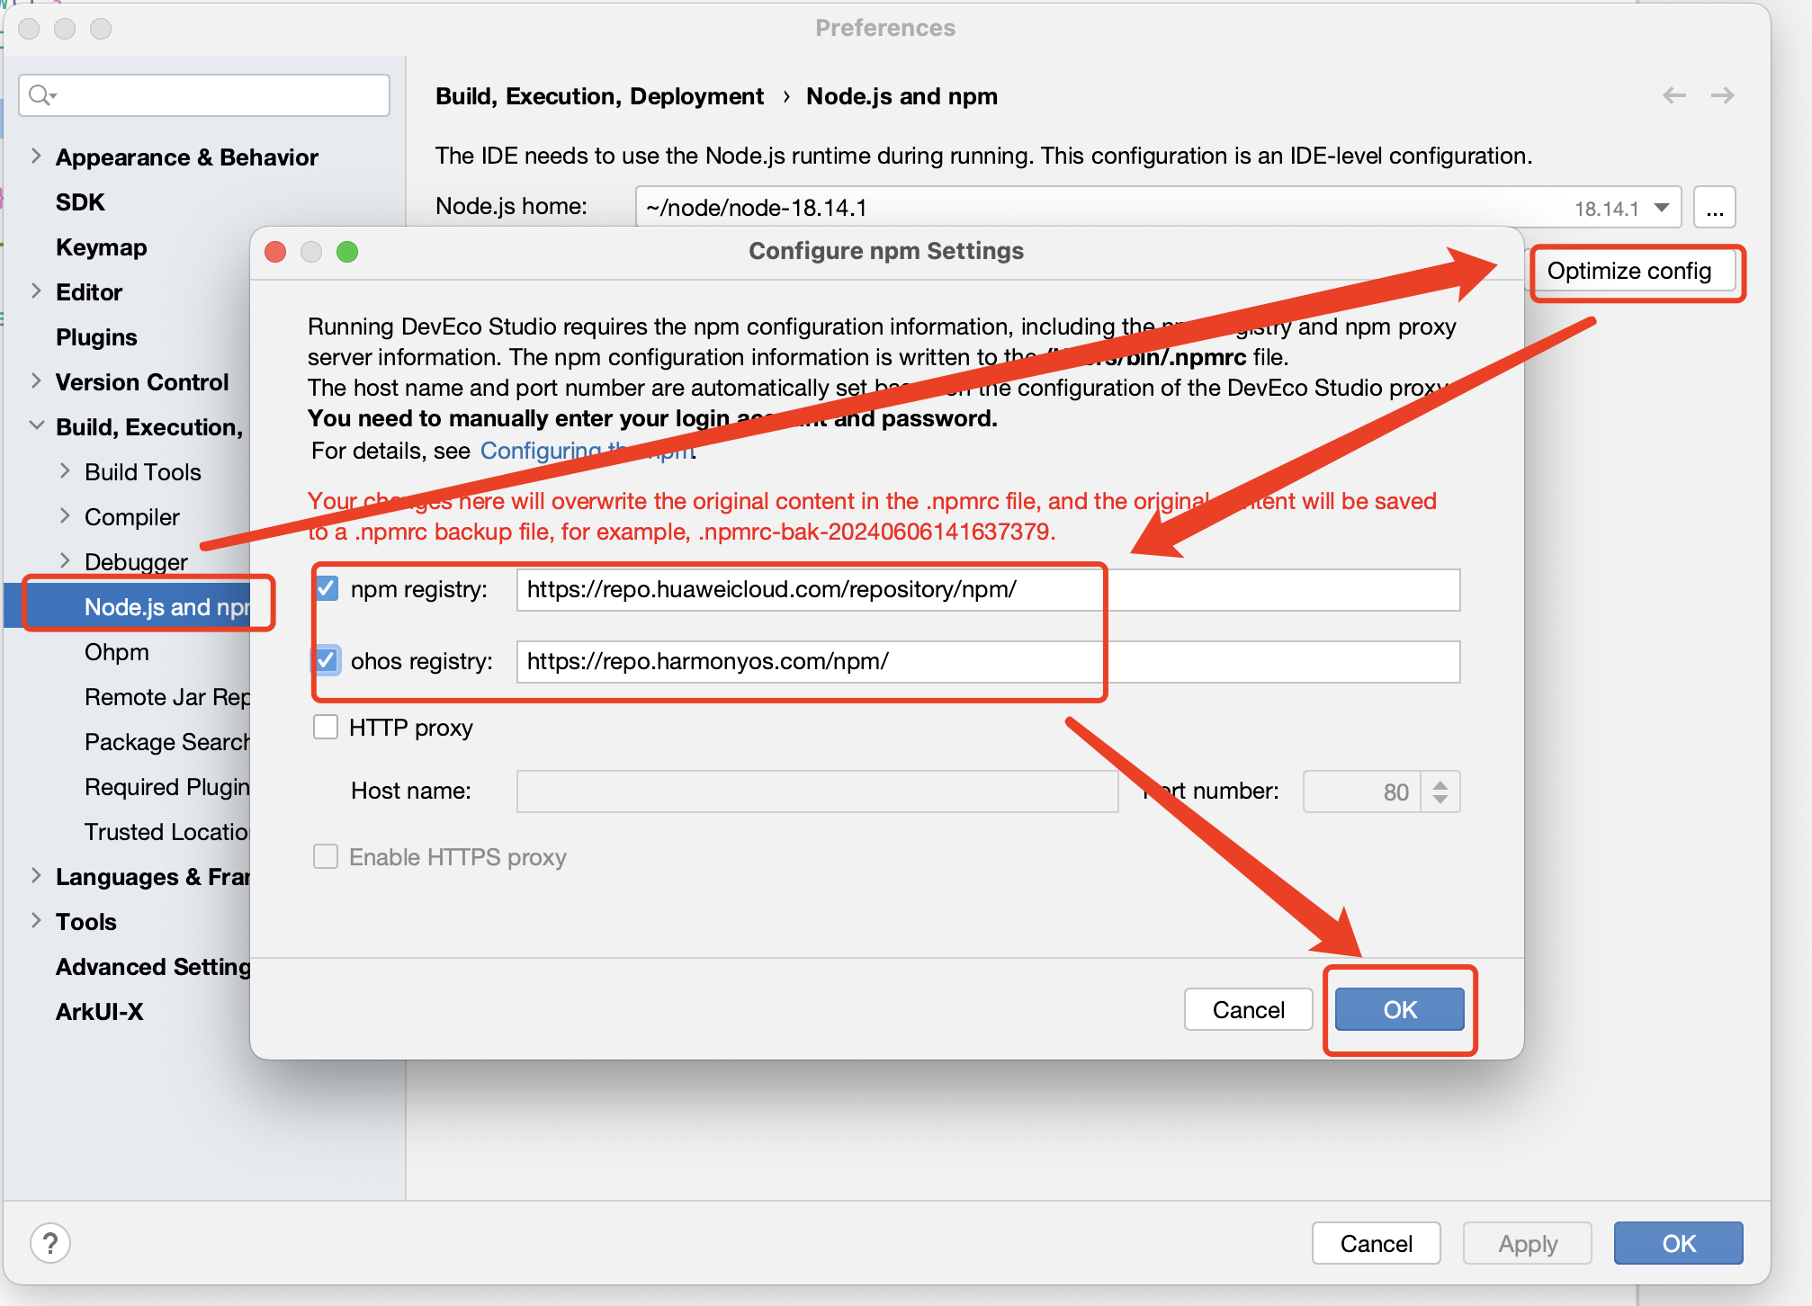This screenshot has height=1306, width=1812.
Task: Click the Optimize config button
Action: click(x=1628, y=271)
